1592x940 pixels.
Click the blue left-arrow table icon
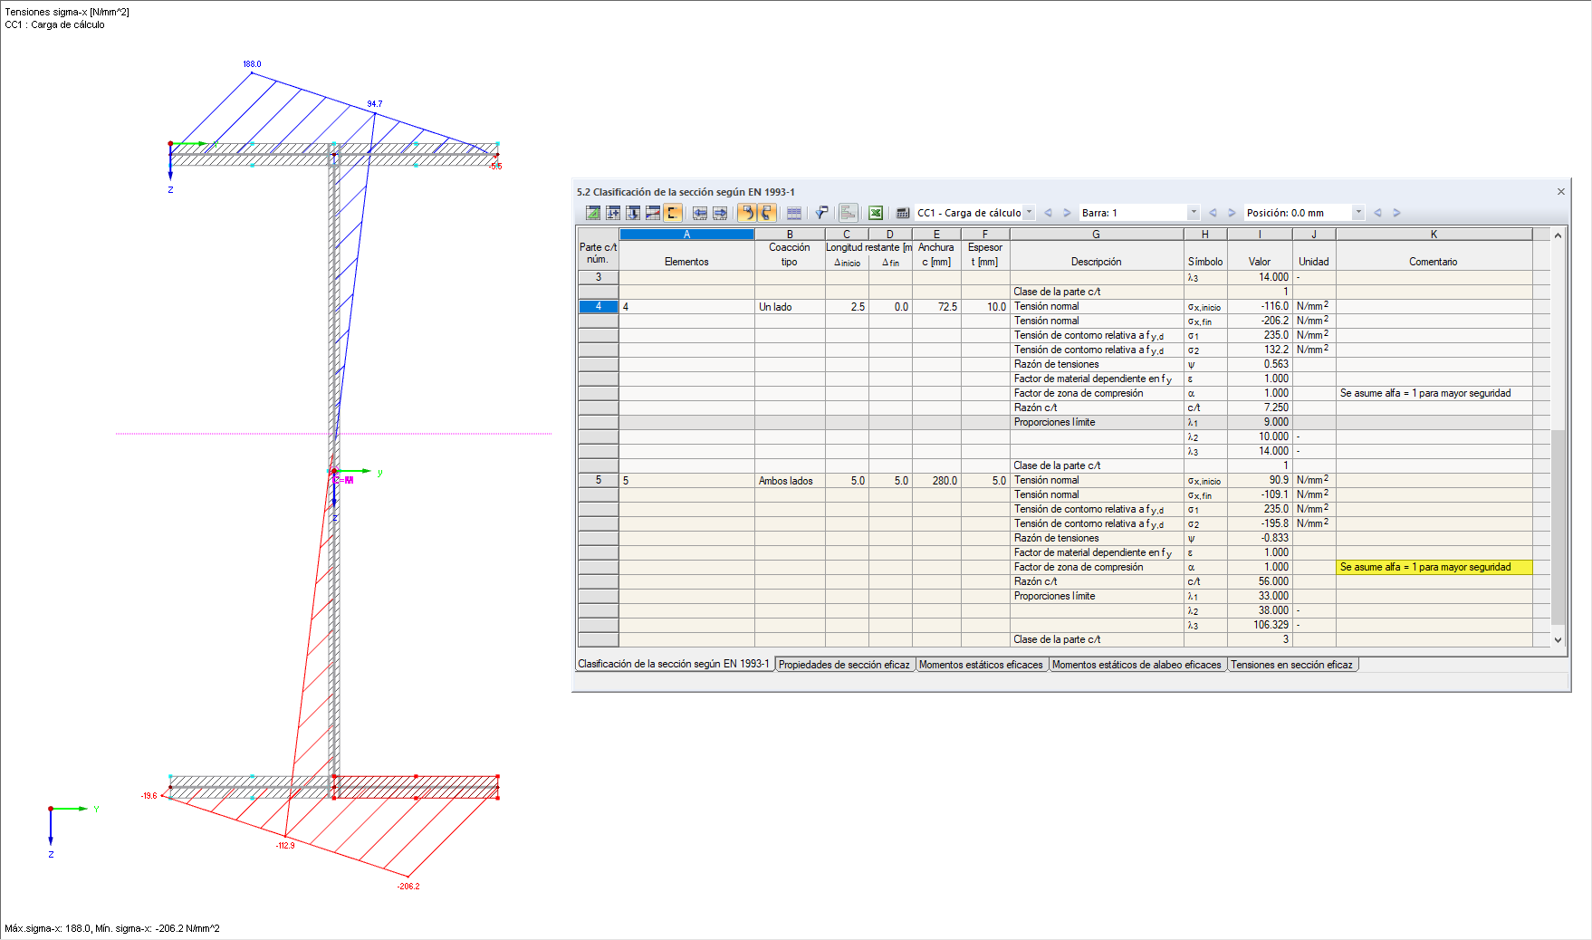click(700, 213)
